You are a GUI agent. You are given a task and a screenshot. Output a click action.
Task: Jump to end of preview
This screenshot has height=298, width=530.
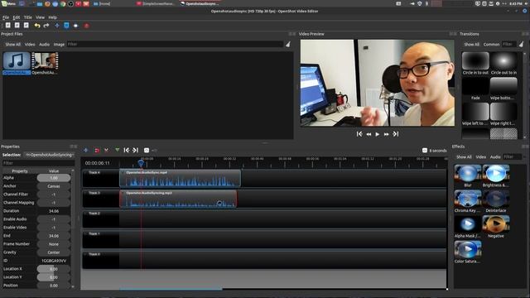(x=396, y=134)
